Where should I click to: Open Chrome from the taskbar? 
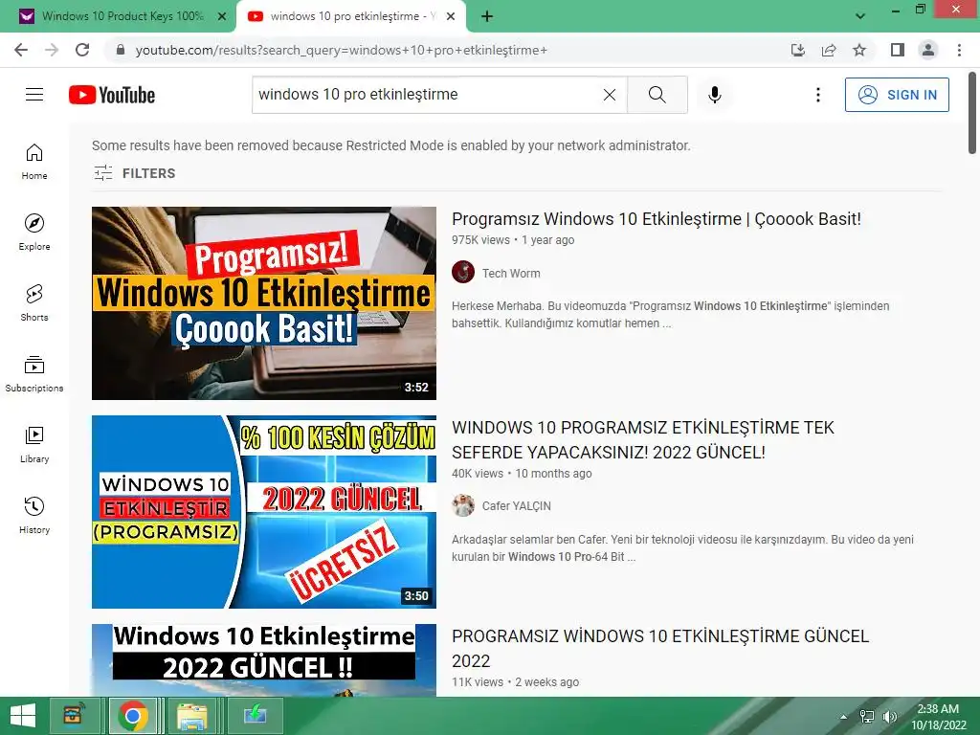132,716
